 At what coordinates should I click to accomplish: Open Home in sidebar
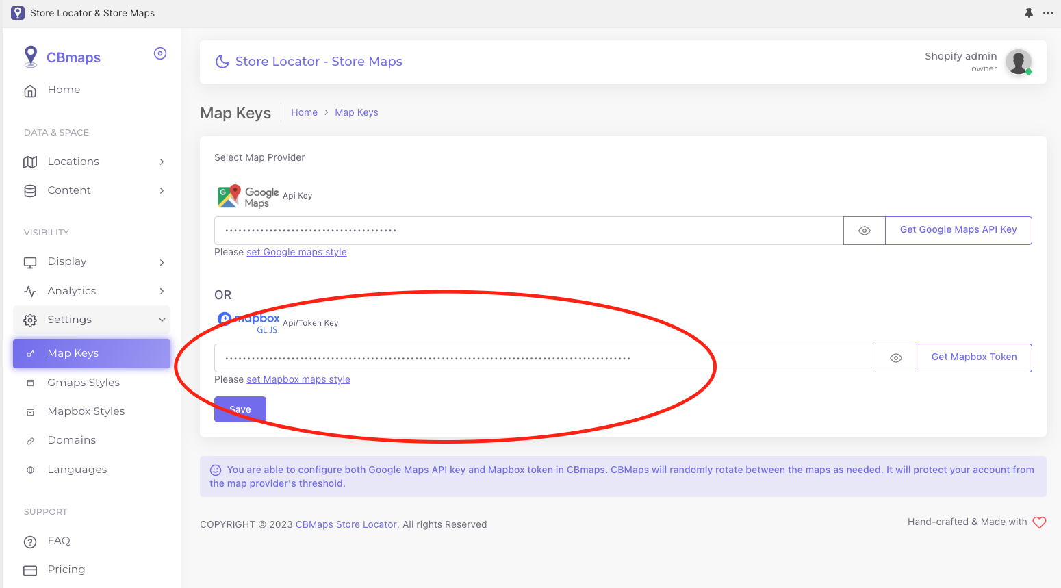click(x=92, y=90)
